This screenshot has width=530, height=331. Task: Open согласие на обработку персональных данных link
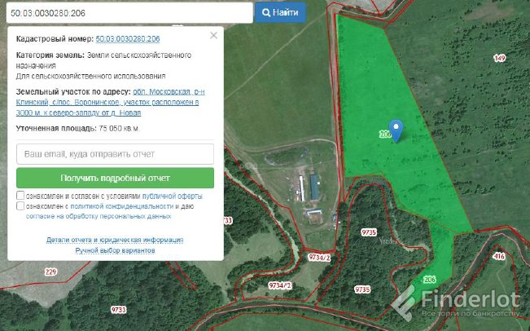point(99,217)
